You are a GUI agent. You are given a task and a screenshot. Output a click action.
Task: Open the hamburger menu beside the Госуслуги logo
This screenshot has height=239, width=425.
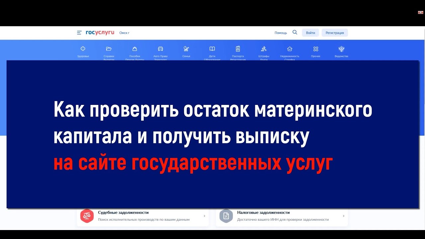pyautogui.click(x=79, y=33)
